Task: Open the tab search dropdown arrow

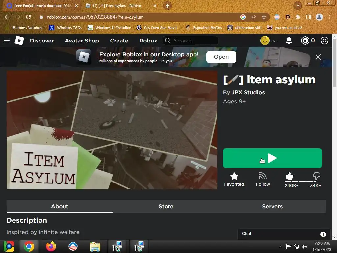Action: point(298,6)
